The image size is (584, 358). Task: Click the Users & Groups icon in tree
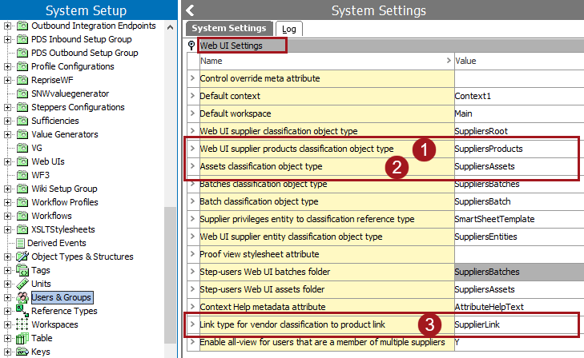tap(22, 297)
